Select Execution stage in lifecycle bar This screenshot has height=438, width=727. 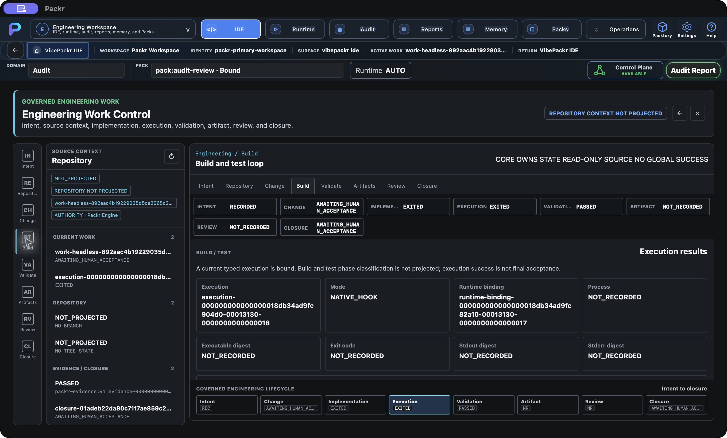coord(419,404)
